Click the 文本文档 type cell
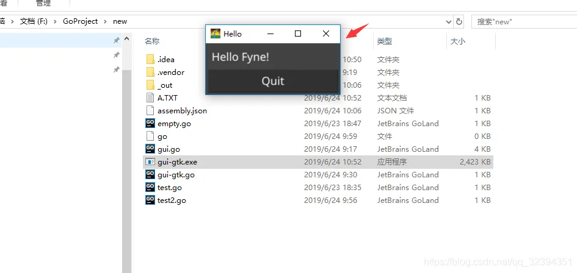Screen dimensions: 577x273 (392, 98)
